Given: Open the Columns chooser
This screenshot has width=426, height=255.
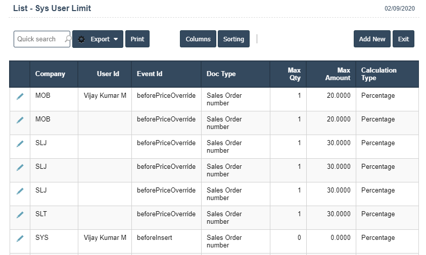Looking at the screenshot, I should tap(198, 39).
